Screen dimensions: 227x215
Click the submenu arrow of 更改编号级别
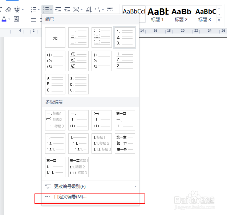click(x=135, y=186)
